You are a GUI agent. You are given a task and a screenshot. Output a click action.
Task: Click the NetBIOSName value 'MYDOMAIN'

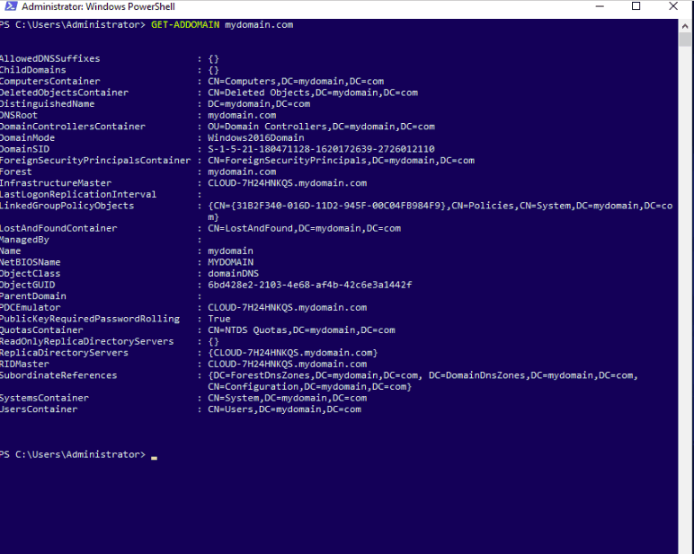(231, 262)
